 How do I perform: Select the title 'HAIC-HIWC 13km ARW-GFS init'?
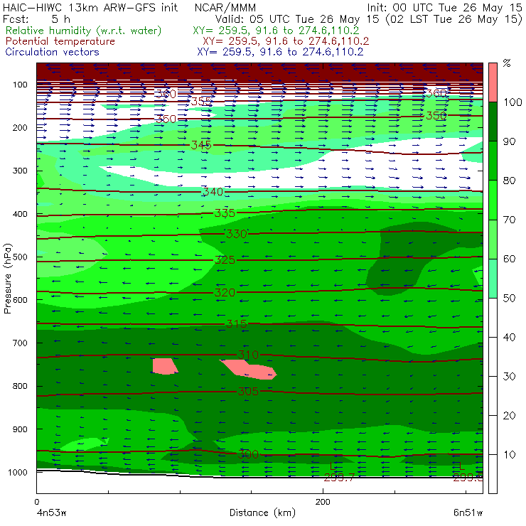(x=90, y=8)
